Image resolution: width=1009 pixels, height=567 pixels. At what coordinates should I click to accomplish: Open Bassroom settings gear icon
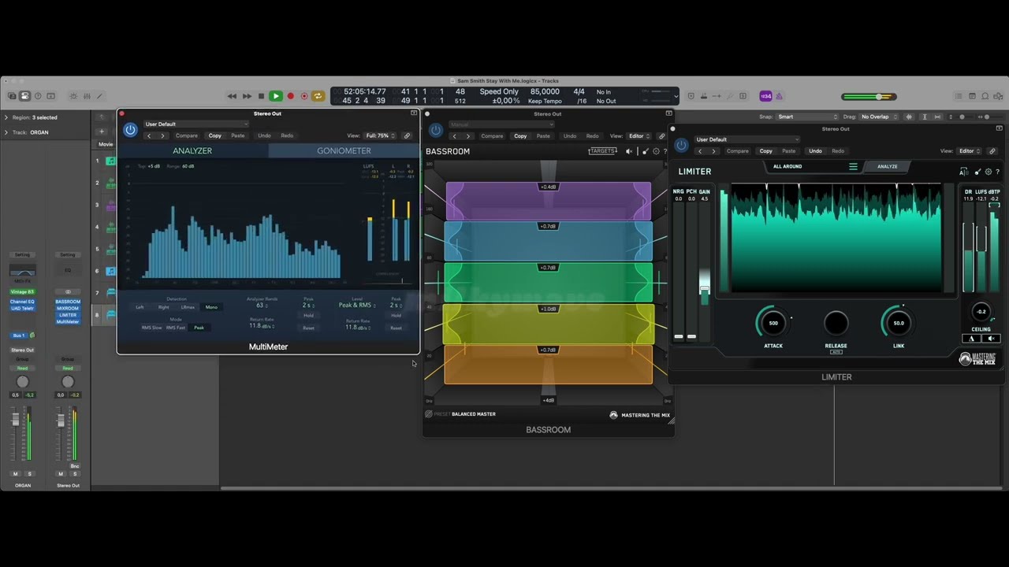(x=656, y=151)
